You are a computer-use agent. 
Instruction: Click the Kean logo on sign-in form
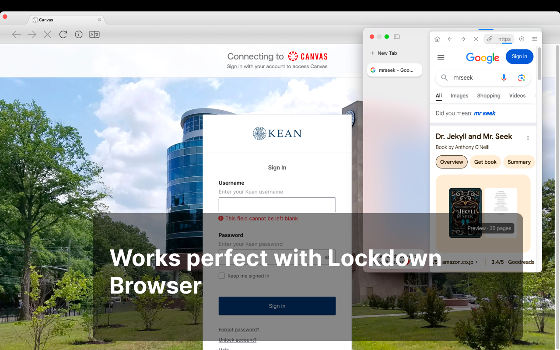click(277, 133)
